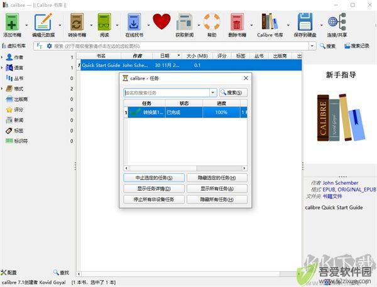The width and height of the screenshot is (377, 287).
Task: Open book folder link (书籍文件)
Action: tap(332, 196)
